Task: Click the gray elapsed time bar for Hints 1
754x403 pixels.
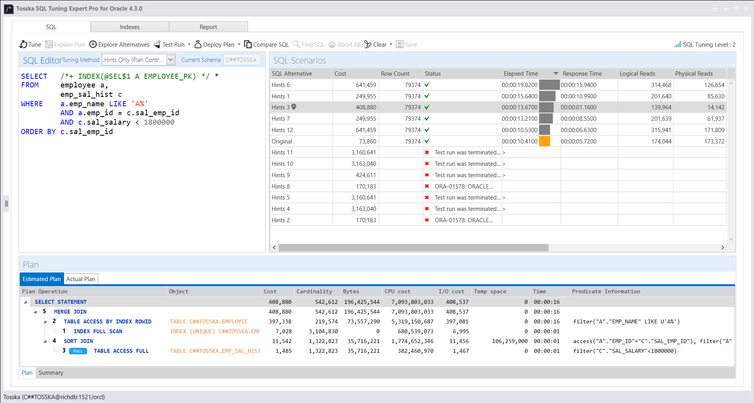Action: click(547, 96)
